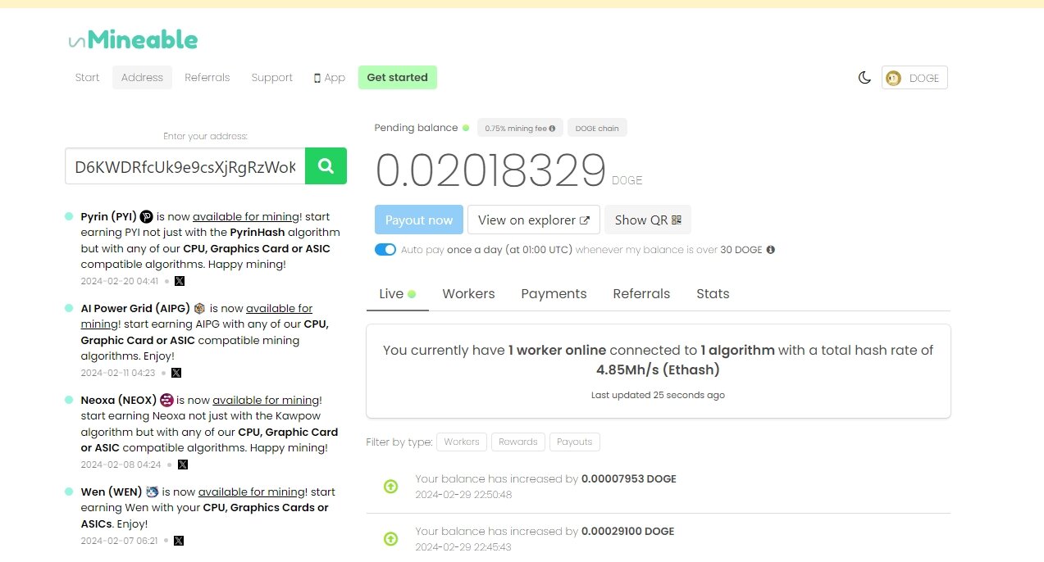Click the unMineable logo
This screenshot has height=562, width=1044.
tap(134, 39)
